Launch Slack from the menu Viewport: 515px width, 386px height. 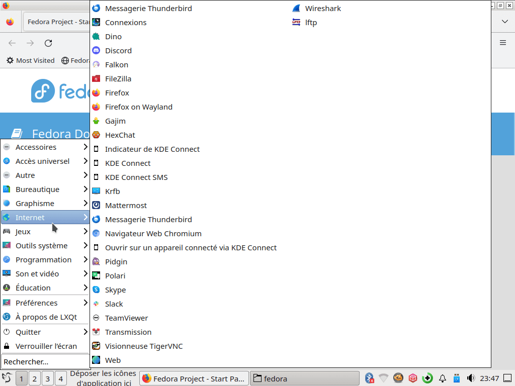(108, 304)
